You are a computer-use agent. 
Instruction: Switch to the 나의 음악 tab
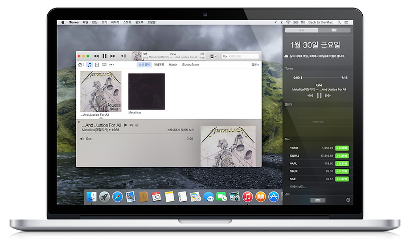[144, 64]
